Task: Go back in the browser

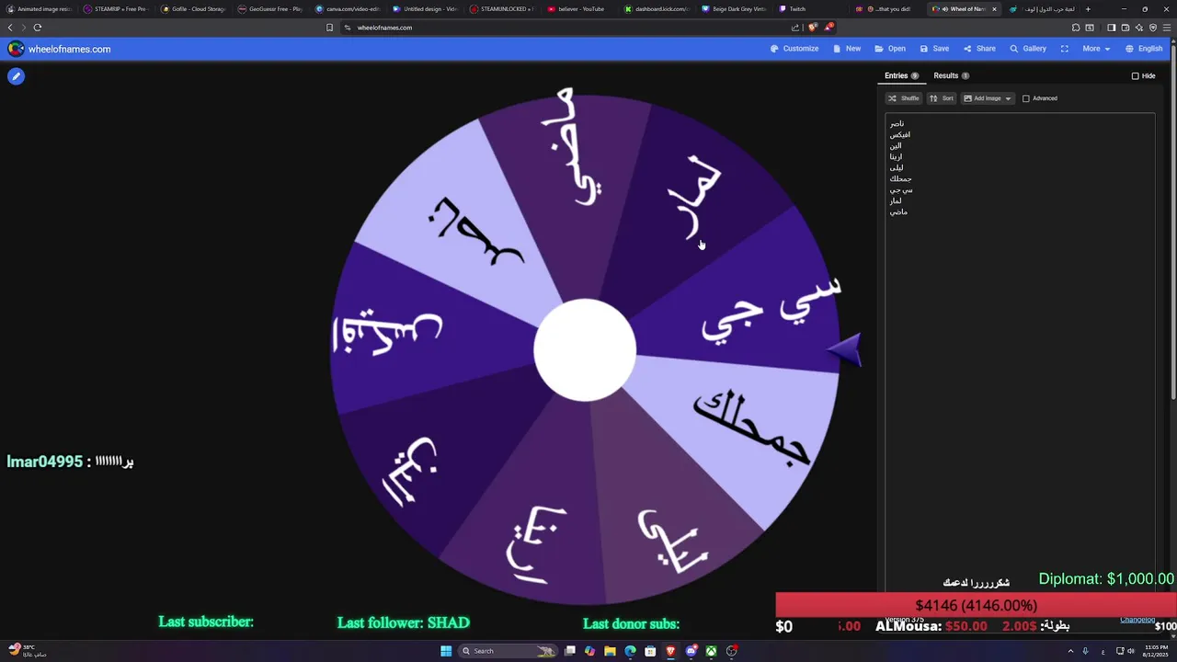Action: pyautogui.click(x=10, y=28)
